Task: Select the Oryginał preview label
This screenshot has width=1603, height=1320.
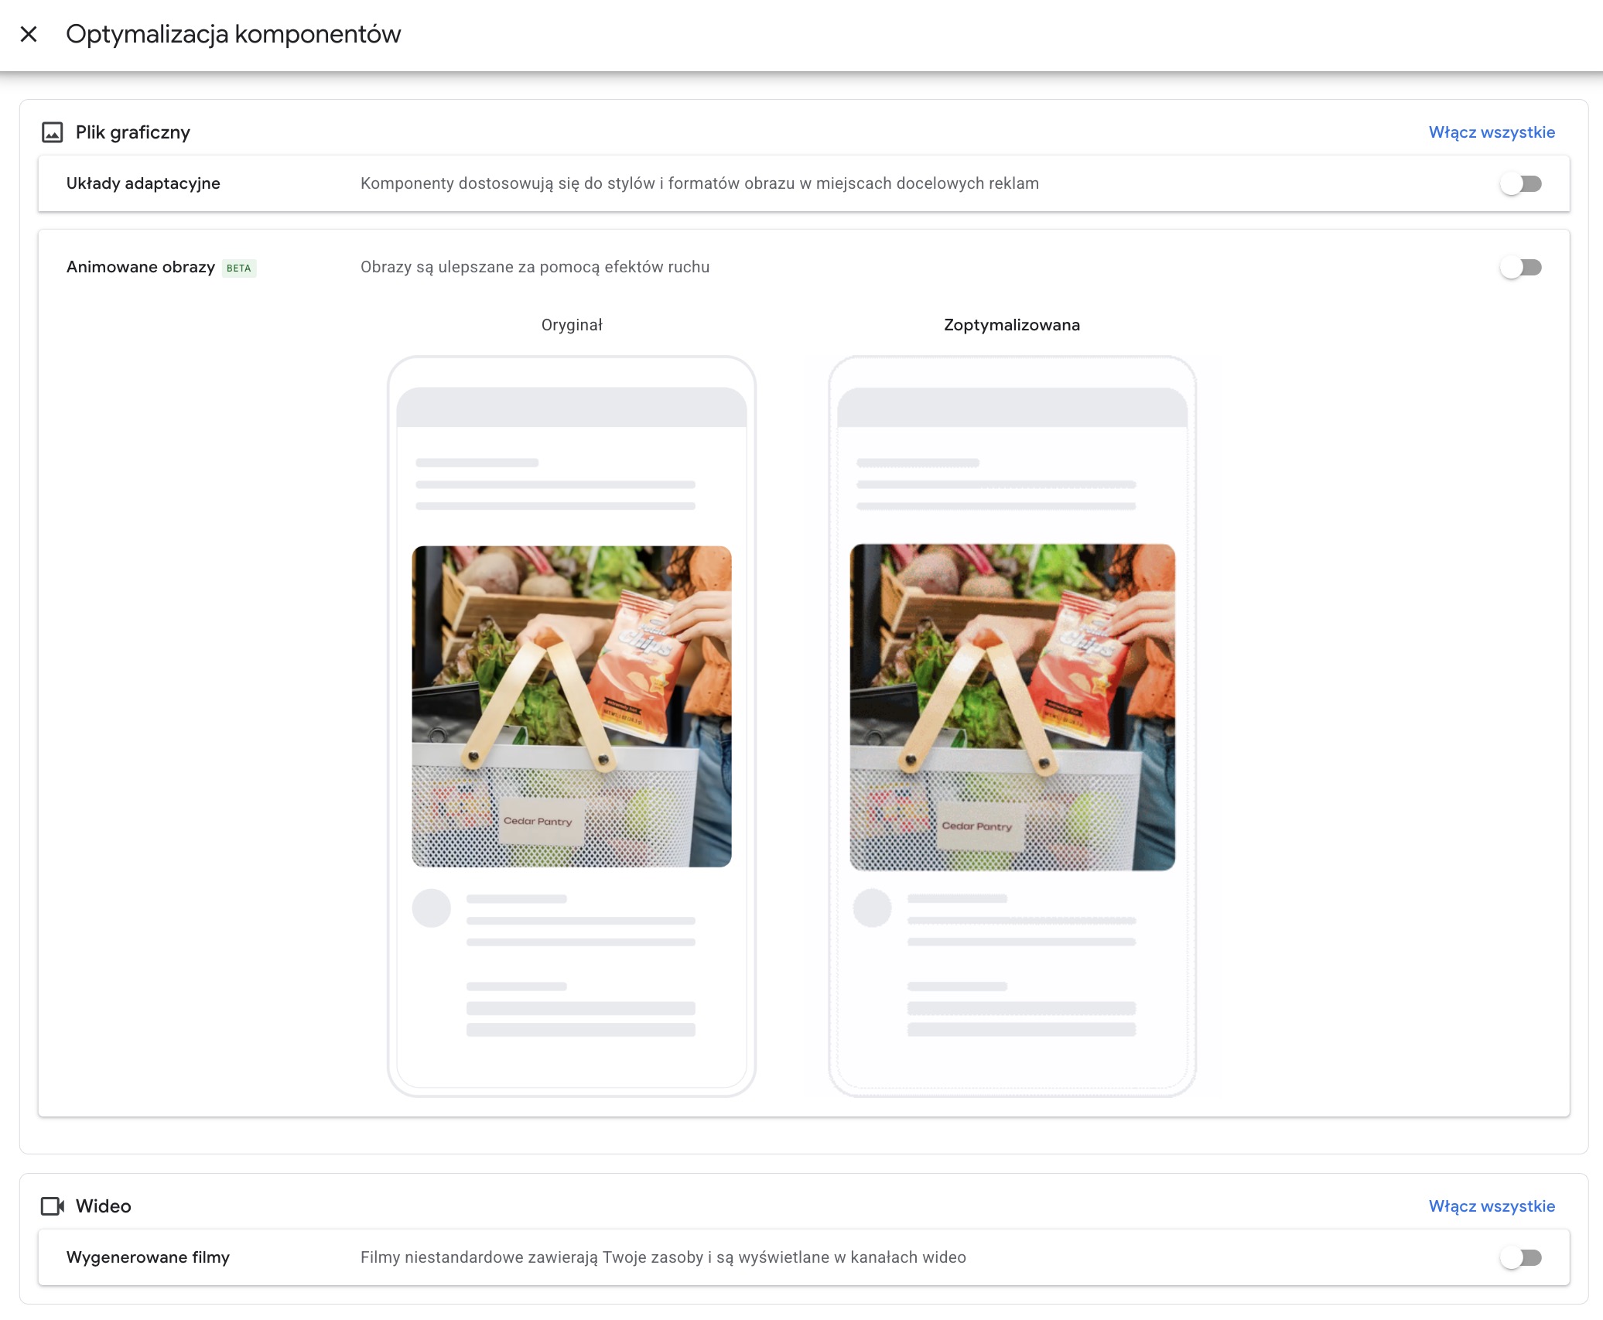Action: (572, 325)
